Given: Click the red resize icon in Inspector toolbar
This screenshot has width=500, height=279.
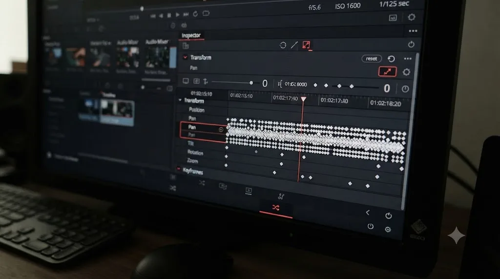Looking at the screenshot, I should click(306, 45).
